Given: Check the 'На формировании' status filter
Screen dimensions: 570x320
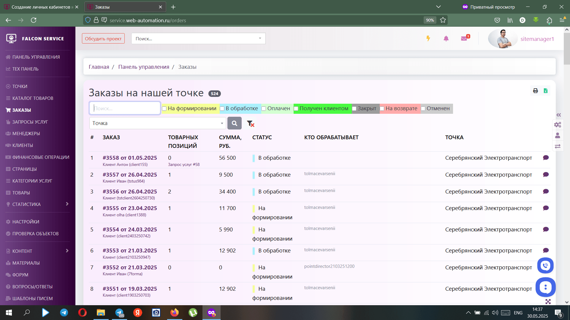Looking at the screenshot, I should [164, 109].
